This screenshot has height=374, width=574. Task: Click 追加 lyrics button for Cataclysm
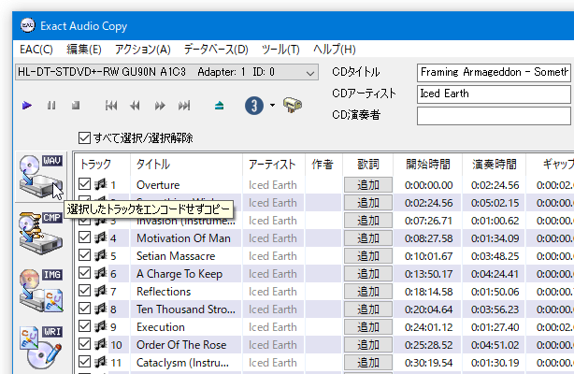coord(368,363)
